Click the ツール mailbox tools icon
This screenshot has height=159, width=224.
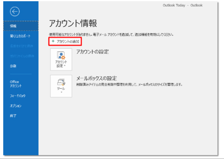[61, 82]
